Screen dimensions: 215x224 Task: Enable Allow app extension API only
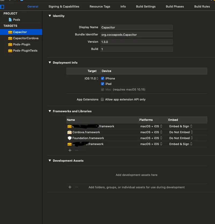click(102, 99)
